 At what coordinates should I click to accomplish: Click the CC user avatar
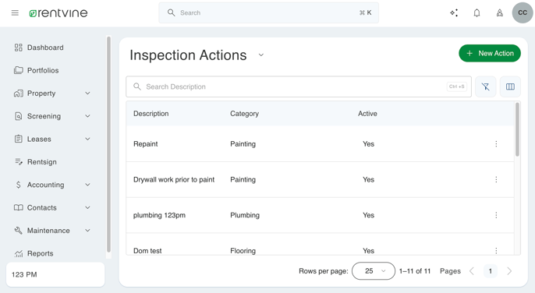[x=523, y=12]
